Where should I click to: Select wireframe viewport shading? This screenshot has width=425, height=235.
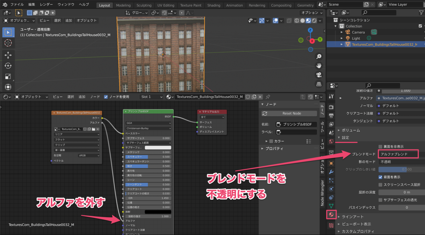(x=296, y=21)
